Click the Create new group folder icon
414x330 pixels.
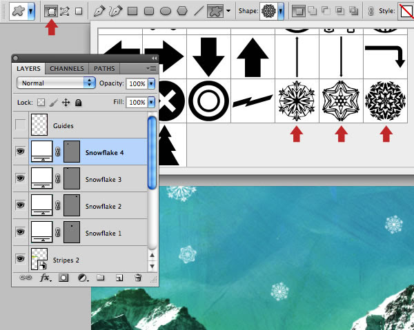[100, 278]
